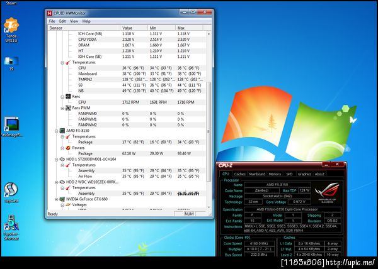Open the Graphics tab in CPU-Z

coord(304,174)
